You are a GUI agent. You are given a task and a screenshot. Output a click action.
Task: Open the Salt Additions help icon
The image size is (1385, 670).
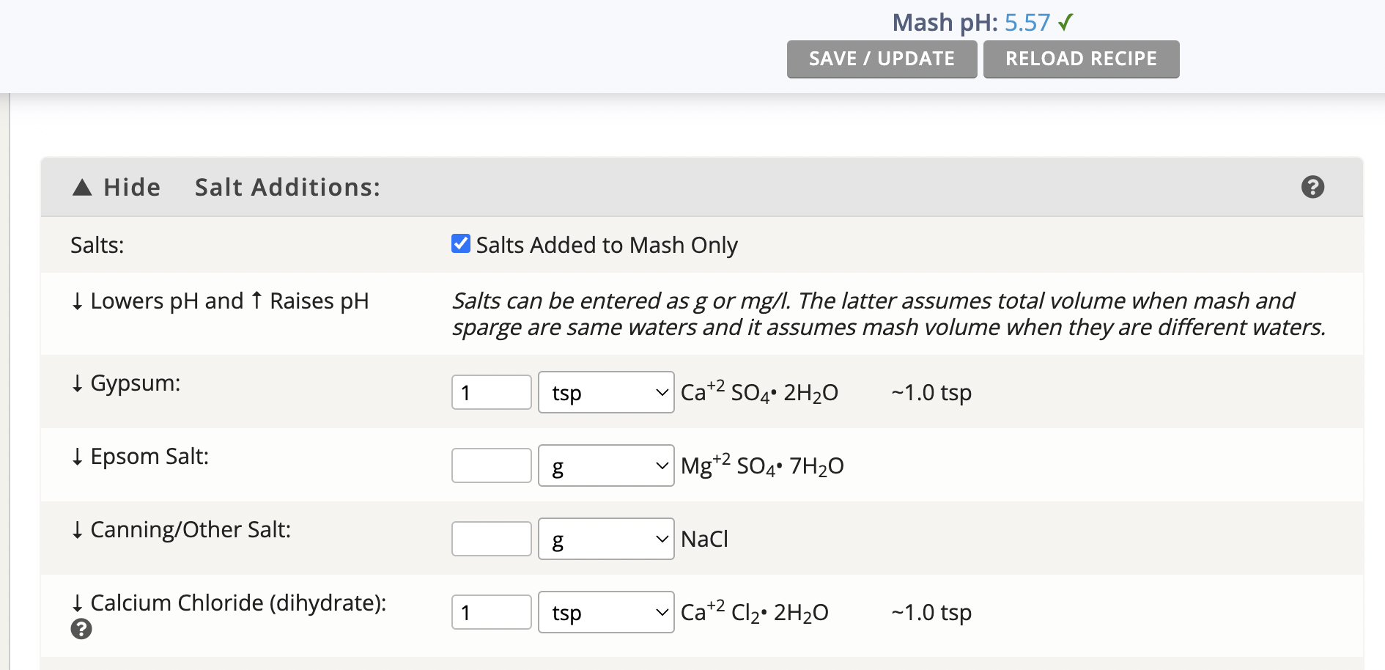pos(1312,187)
